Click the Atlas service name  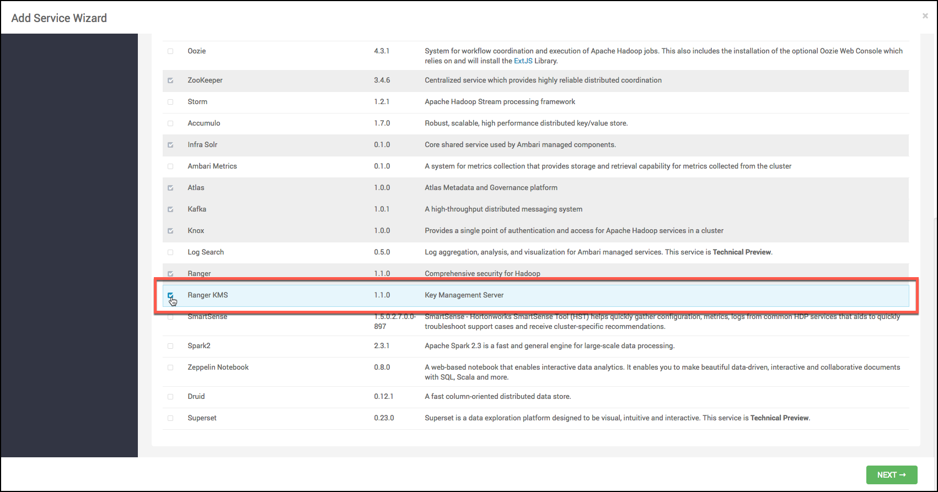(x=196, y=187)
